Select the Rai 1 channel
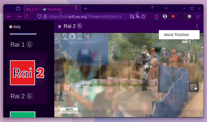This screenshot has width=207, height=122. (x=21, y=45)
